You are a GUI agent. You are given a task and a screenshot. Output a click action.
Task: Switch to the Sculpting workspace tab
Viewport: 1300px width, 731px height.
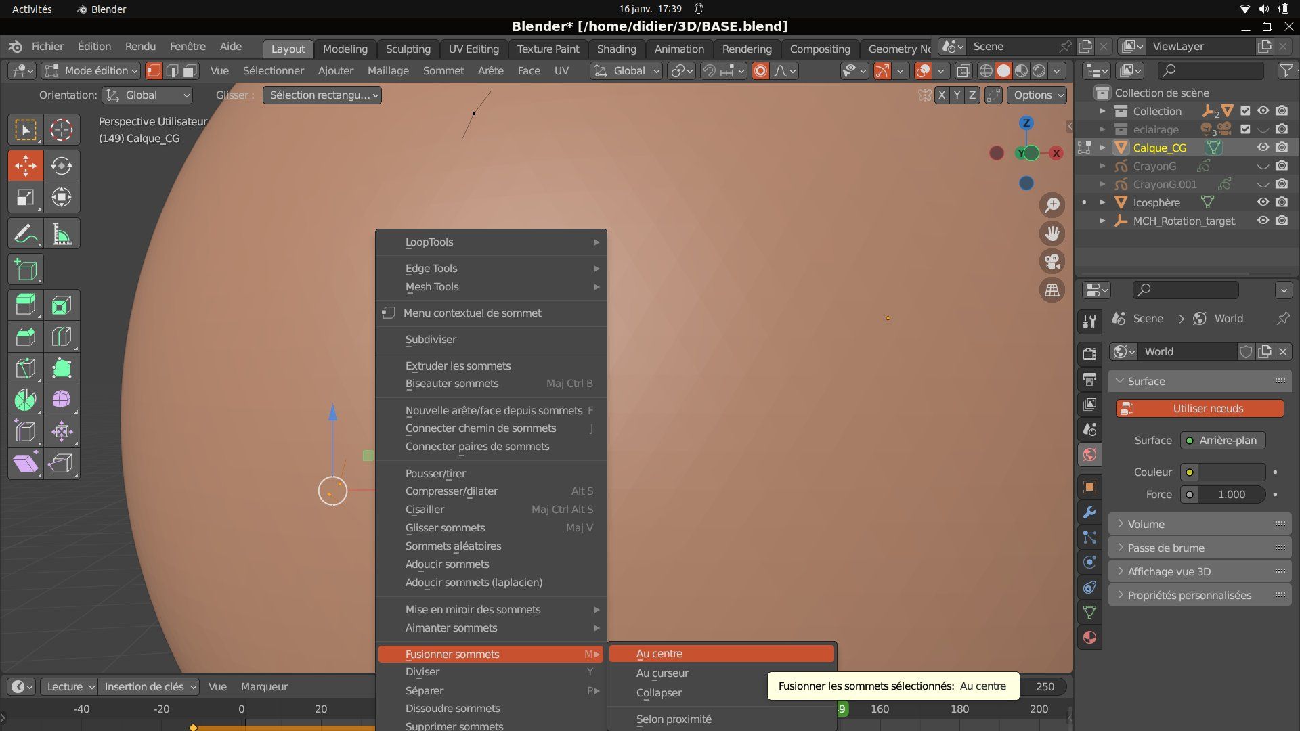[x=408, y=49]
